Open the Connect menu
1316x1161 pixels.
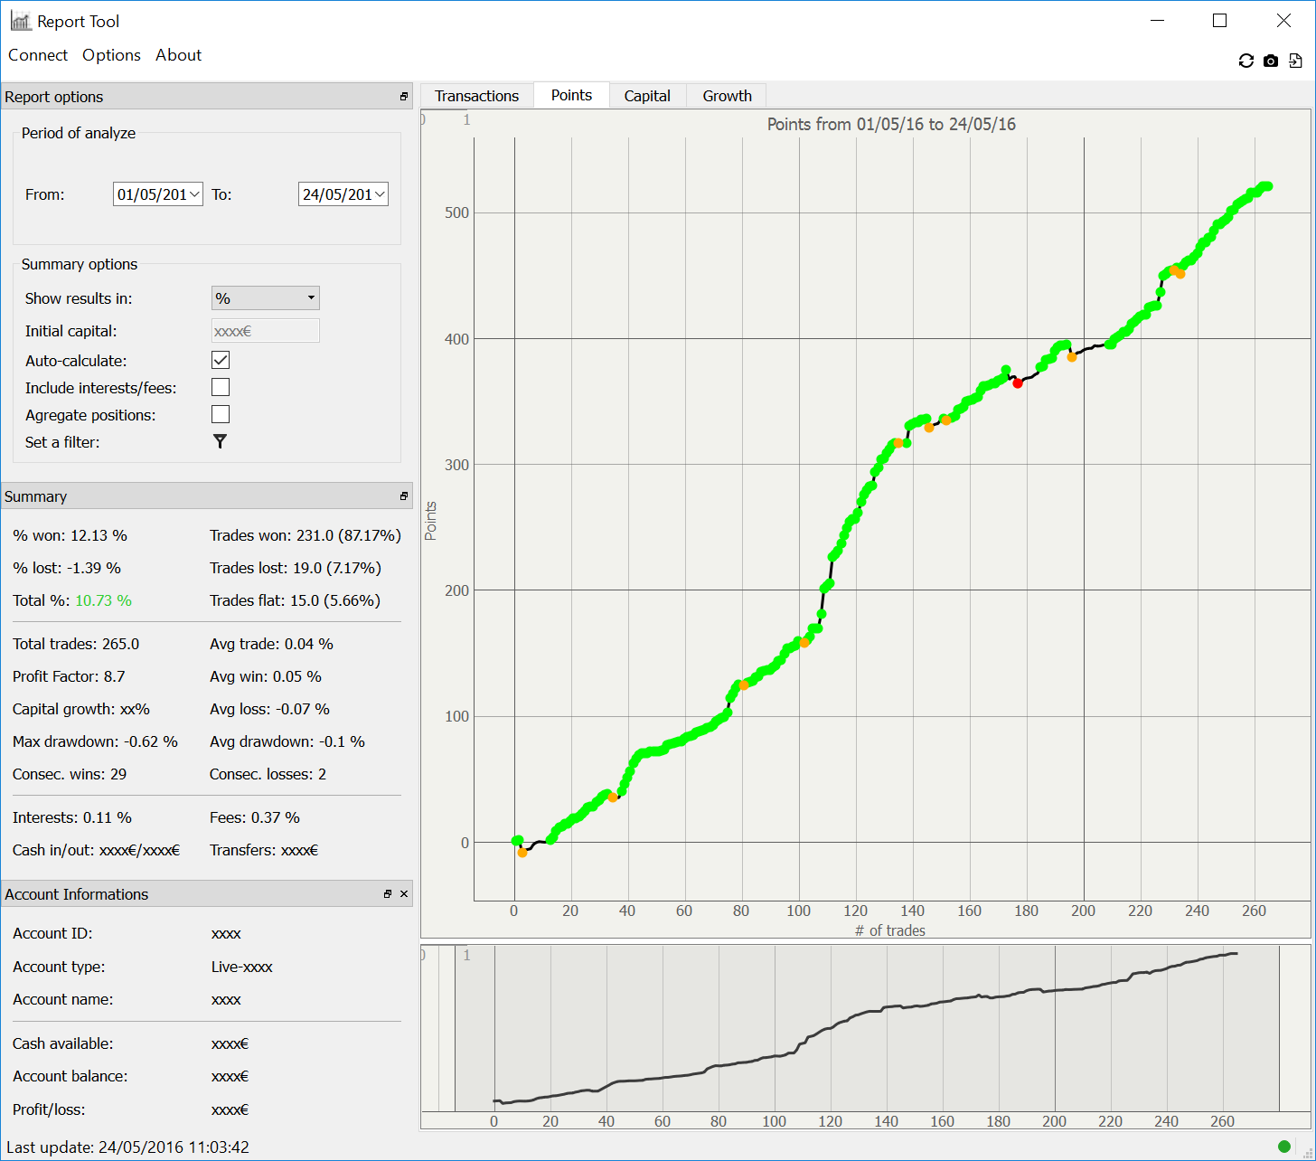38,55
